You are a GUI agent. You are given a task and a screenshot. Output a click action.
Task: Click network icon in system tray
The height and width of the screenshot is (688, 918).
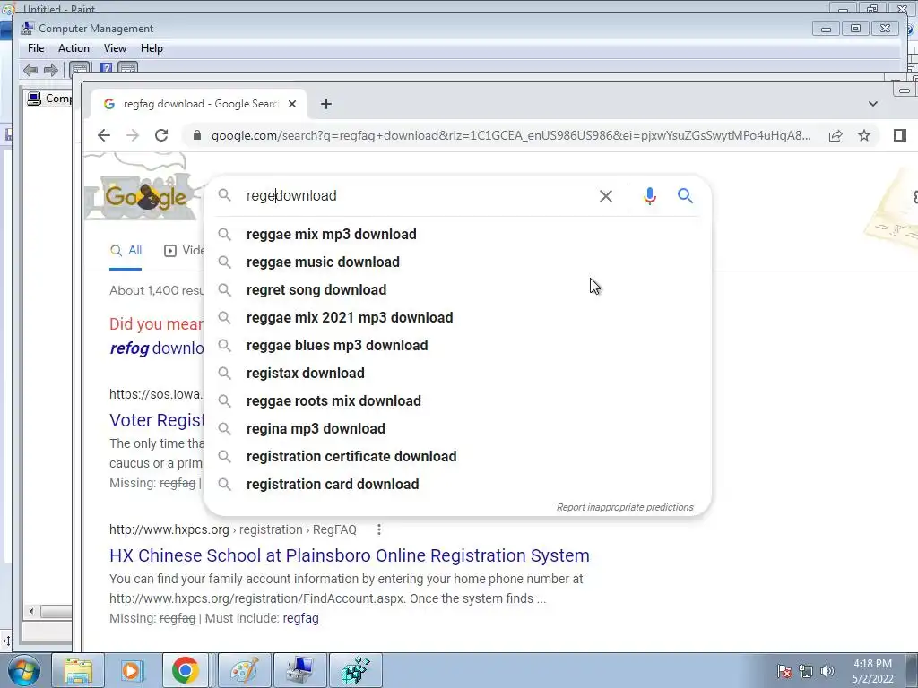click(806, 671)
